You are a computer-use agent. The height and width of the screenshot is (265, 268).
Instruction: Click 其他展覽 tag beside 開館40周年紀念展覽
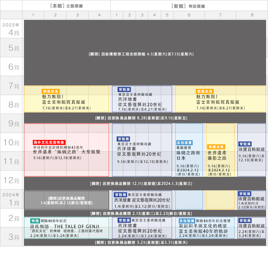[x=187, y=221]
